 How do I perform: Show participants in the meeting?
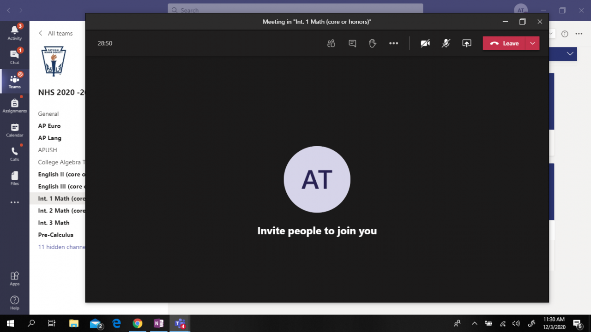coord(331,43)
